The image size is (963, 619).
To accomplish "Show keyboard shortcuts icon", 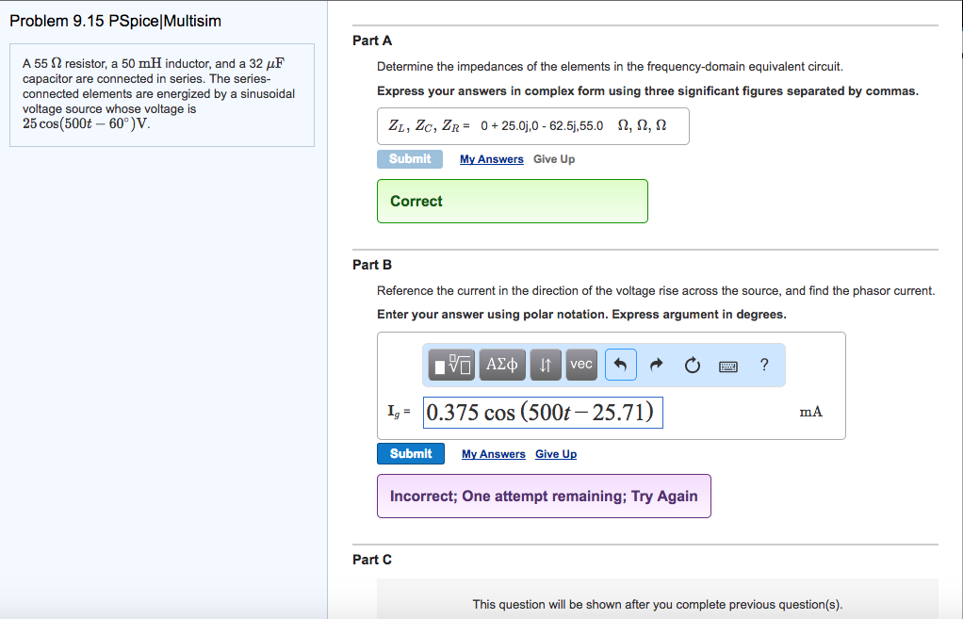I will (x=727, y=366).
